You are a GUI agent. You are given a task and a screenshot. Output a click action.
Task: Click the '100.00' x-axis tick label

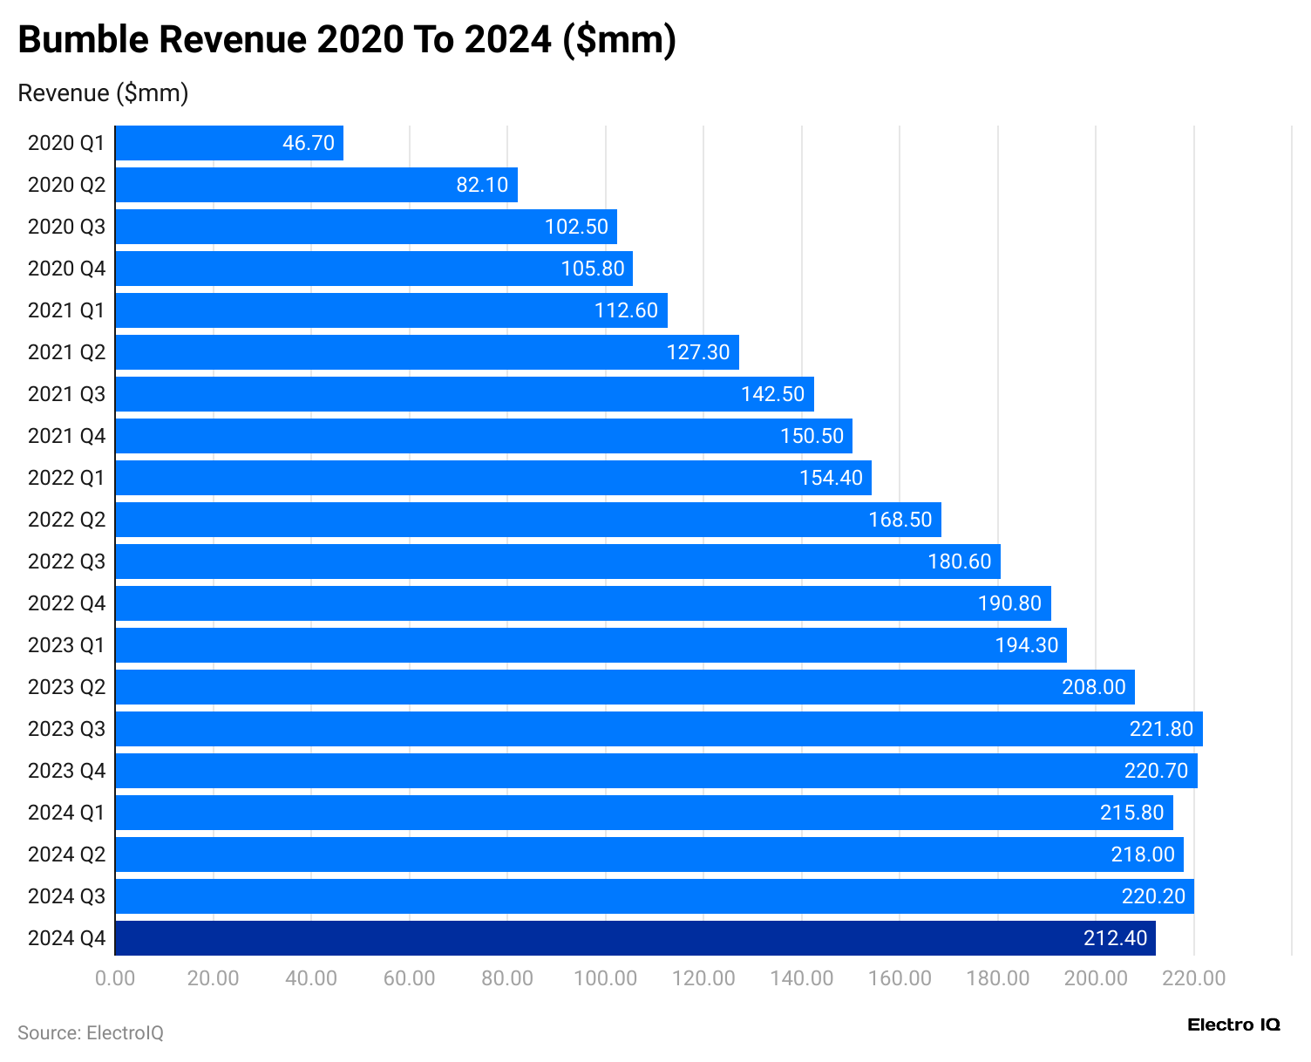tap(606, 978)
